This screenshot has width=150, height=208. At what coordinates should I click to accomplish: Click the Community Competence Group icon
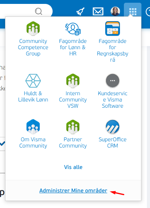[33, 28]
